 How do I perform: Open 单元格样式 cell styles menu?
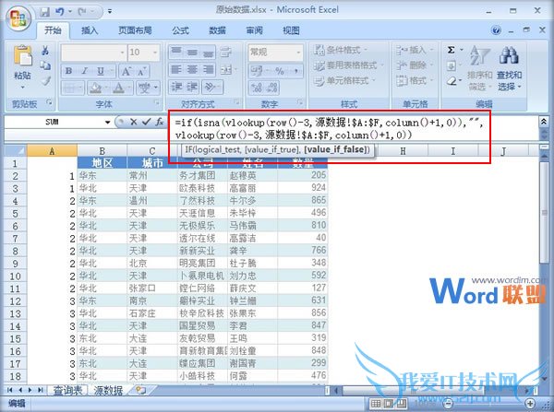coord(344,81)
